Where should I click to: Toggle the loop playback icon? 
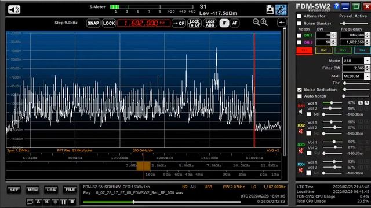point(30,202)
